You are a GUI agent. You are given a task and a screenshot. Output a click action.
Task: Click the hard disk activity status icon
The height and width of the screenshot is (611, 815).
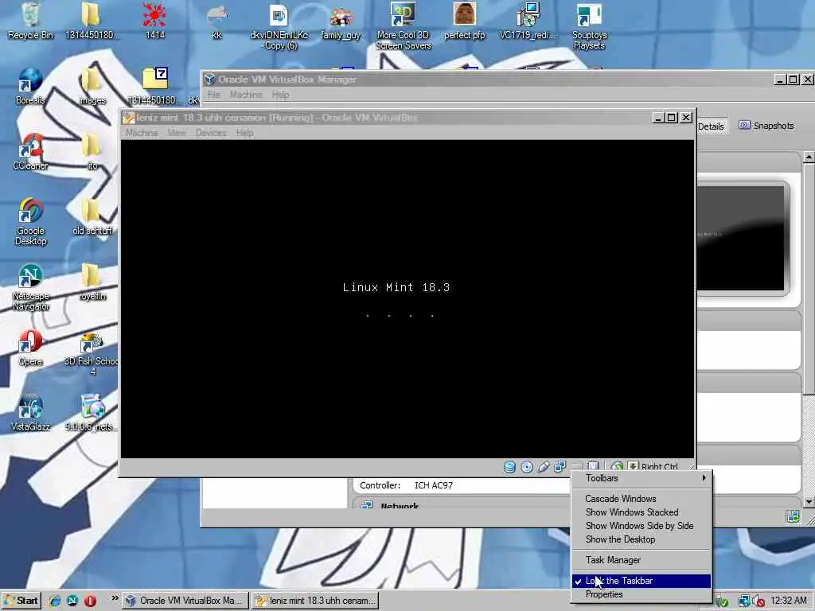click(509, 467)
